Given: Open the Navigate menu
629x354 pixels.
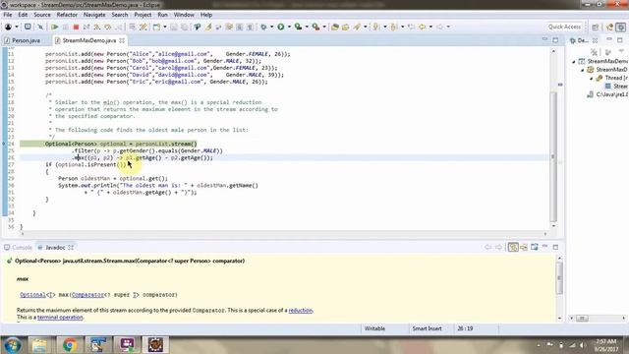Looking at the screenshot, I should pyautogui.click(x=94, y=15).
